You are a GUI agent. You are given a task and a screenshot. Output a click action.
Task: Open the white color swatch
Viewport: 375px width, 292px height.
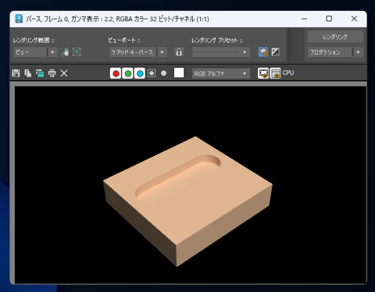click(179, 73)
